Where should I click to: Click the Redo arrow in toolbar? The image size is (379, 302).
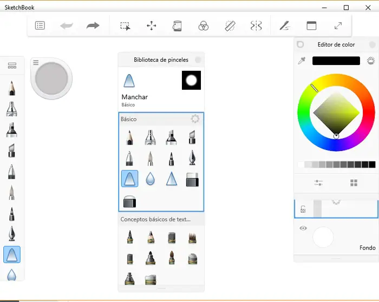[x=93, y=25]
